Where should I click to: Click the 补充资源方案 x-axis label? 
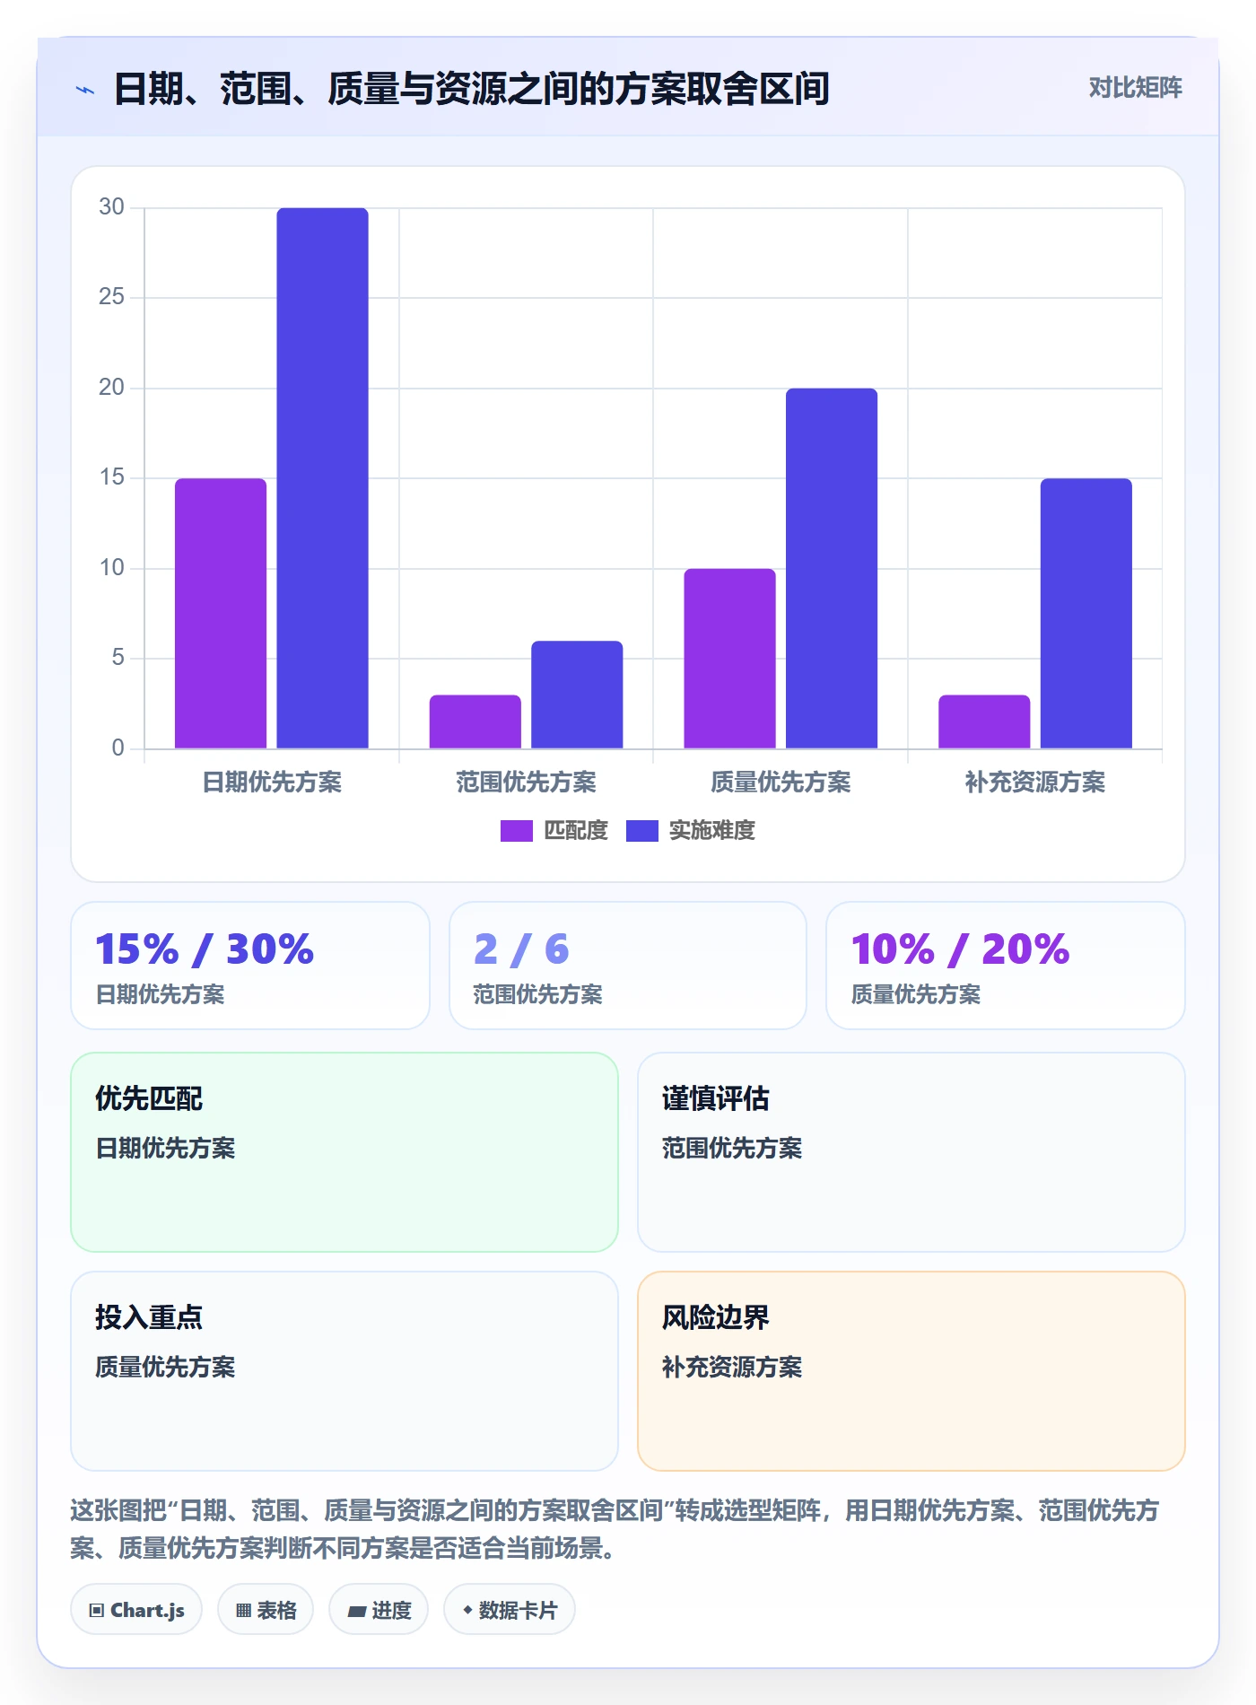[x=1035, y=783]
